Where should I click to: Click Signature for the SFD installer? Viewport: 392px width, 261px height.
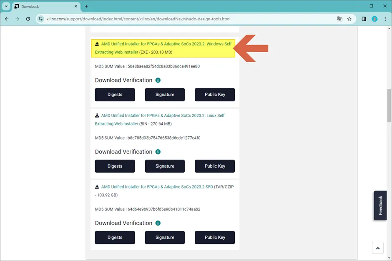(x=165, y=238)
